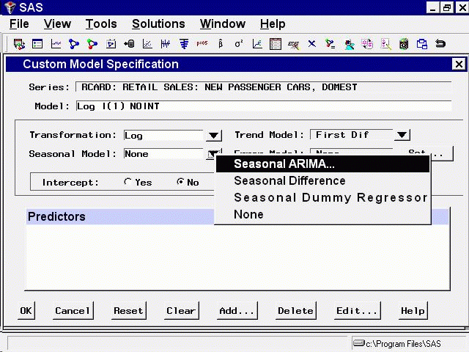Open the Solutions menu
The width and height of the screenshot is (469, 352).
pyautogui.click(x=158, y=24)
